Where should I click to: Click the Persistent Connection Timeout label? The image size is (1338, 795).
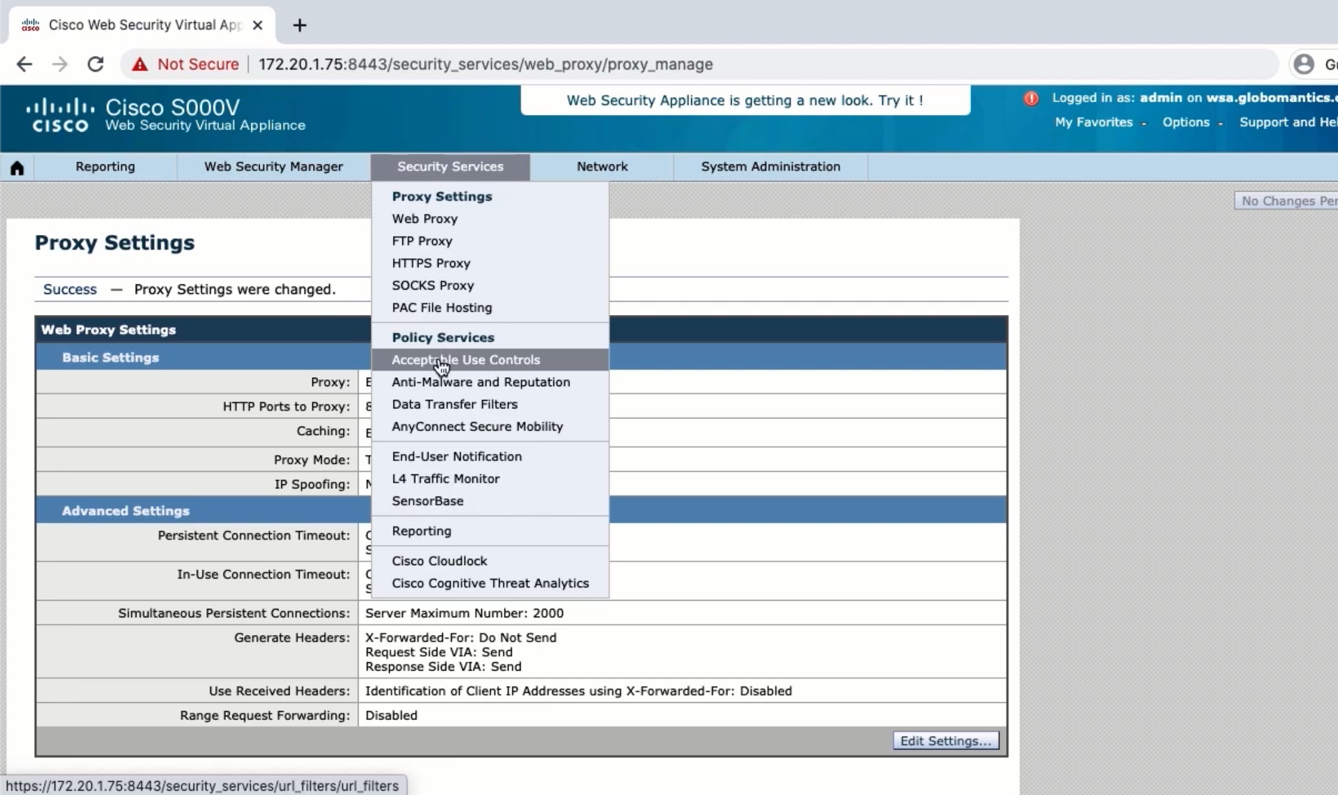[x=254, y=535]
